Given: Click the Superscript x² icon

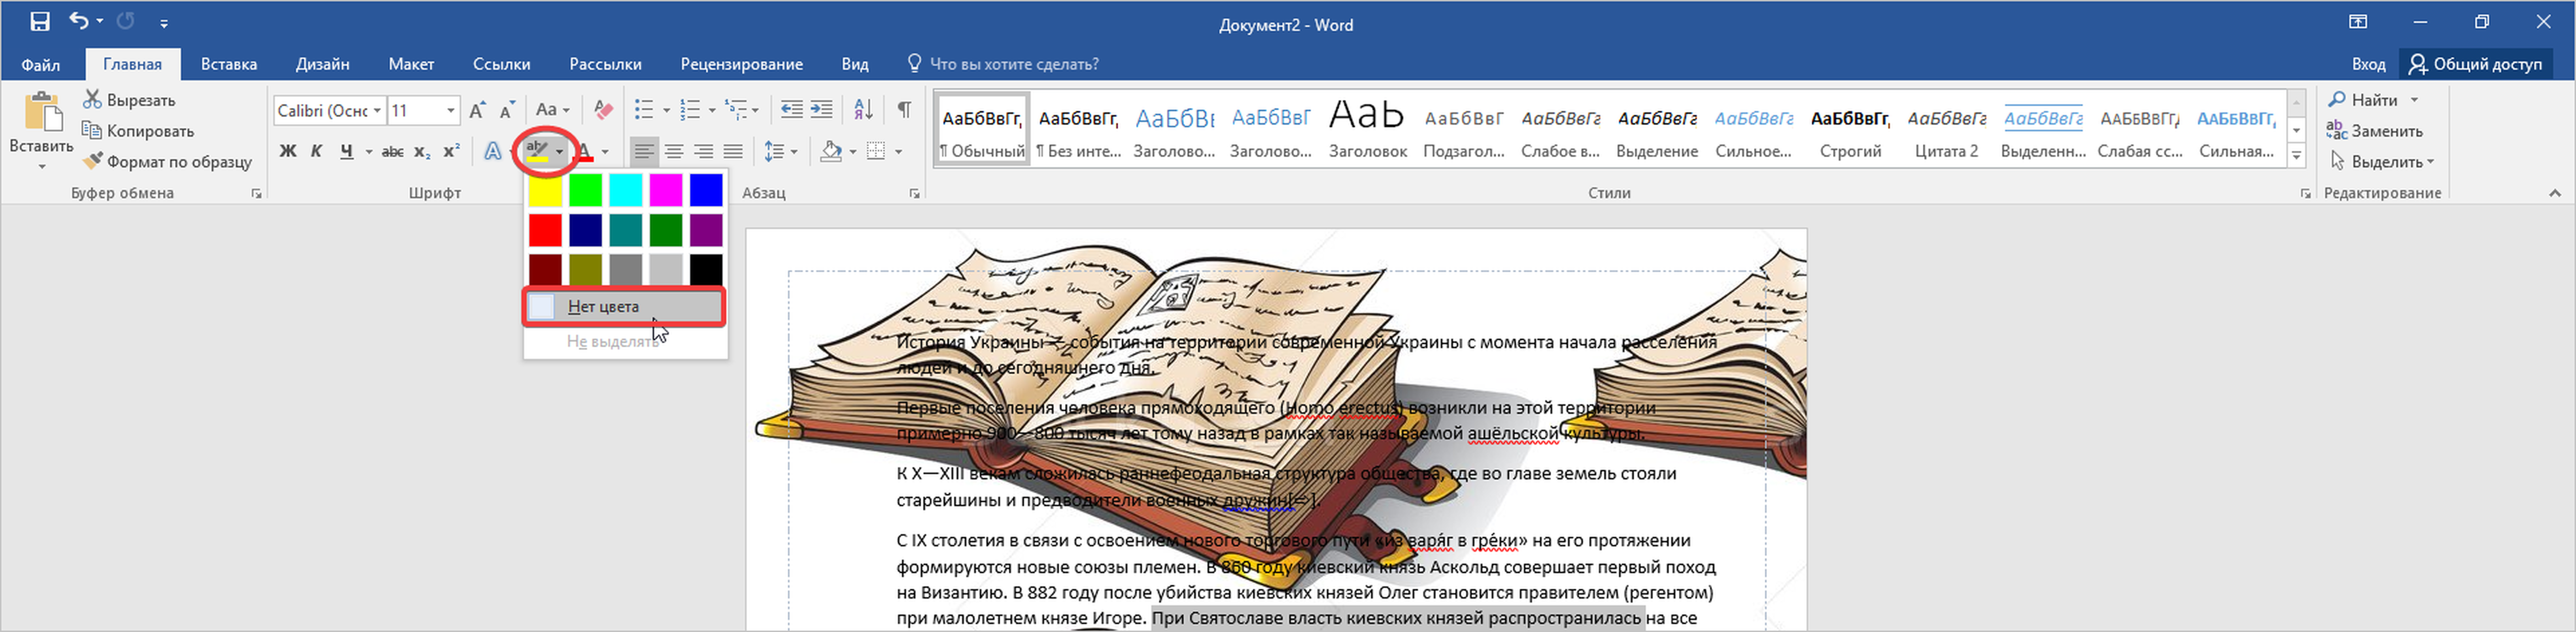Looking at the screenshot, I should (452, 152).
